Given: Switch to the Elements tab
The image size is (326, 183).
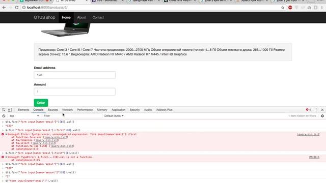Looking at the screenshot, I should [x=23, y=110].
